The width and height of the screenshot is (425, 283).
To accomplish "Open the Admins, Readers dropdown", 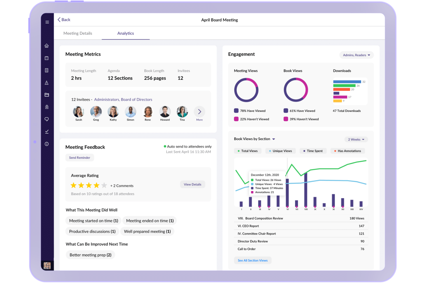I will tap(356, 55).
